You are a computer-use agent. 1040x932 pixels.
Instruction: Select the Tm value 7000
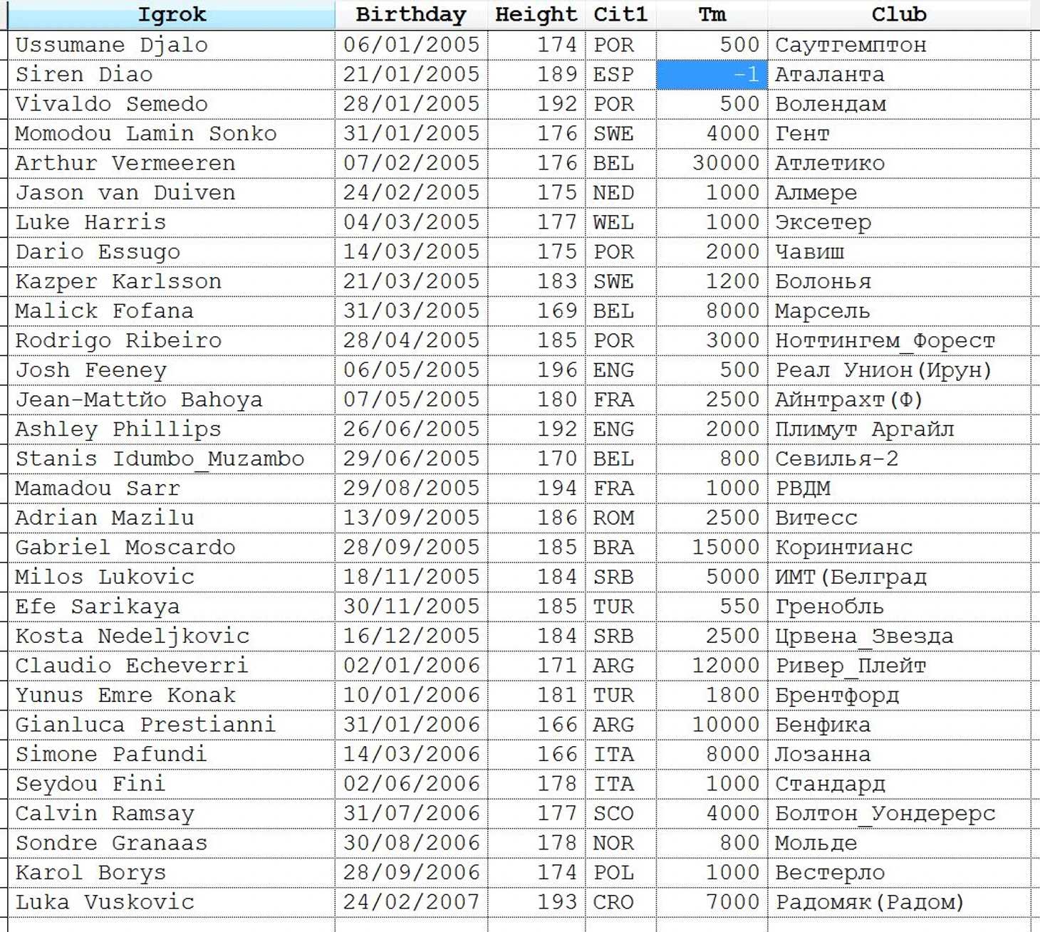pyautogui.click(x=712, y=902)
